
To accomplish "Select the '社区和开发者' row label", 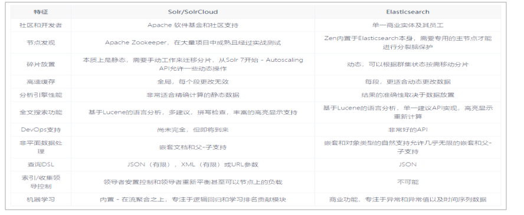I will 41,25.
